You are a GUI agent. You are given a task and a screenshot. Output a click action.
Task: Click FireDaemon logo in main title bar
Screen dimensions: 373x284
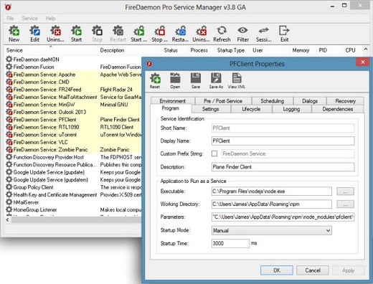point(8,7)
